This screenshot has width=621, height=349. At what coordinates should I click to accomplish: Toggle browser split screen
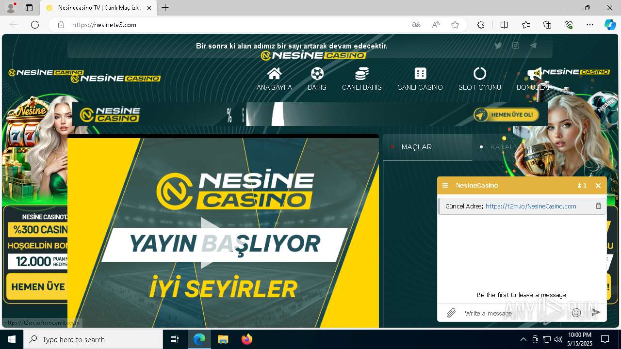pyautogui.click(x=504, y=25)
